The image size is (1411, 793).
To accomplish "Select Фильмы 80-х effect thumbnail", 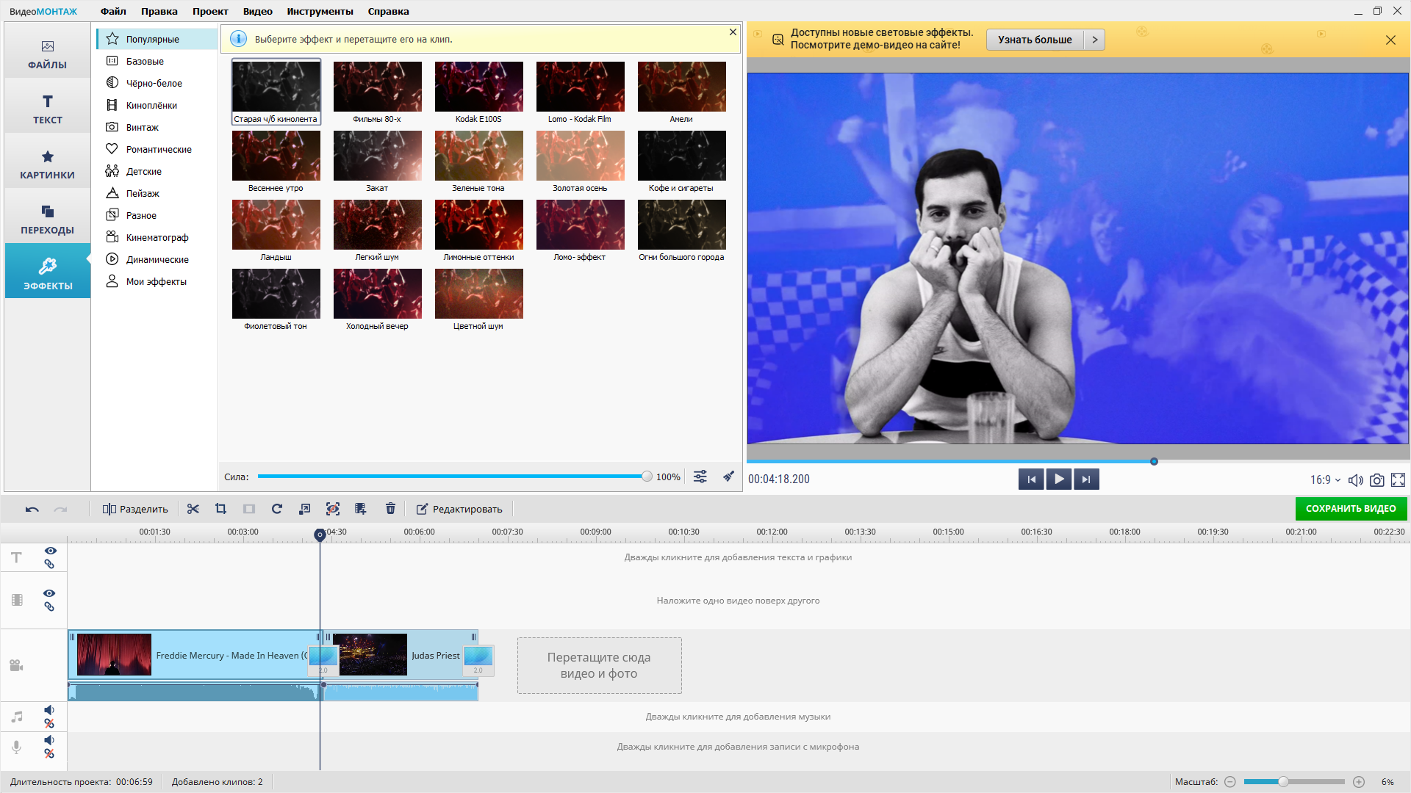I will 377,92.
